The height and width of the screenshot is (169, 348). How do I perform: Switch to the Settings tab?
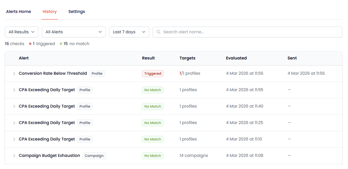(77, 12)
